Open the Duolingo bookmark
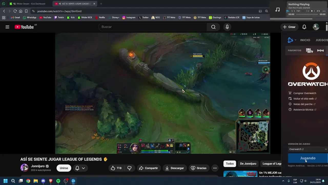The height and width of the screenshot is (185, 328). tap(215, 17)
